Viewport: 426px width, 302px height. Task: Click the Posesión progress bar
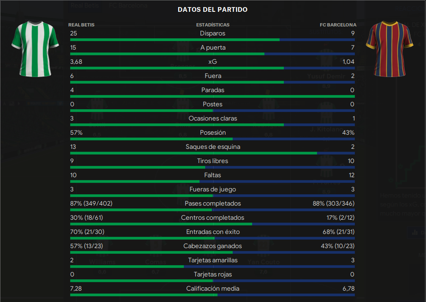[x=212, y=139]
